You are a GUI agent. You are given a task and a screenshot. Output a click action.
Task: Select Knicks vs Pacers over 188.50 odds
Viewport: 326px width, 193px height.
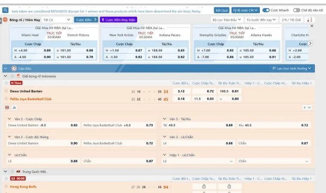click(166, 50)
